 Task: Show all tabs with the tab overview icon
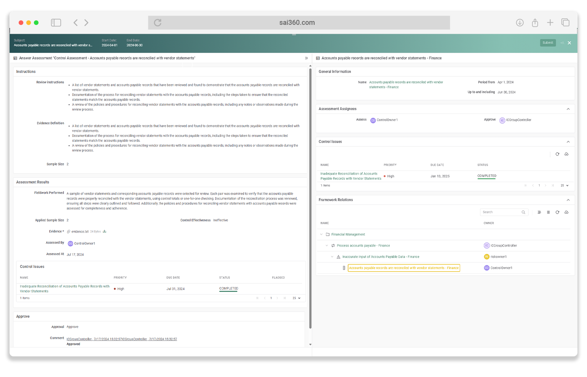[x=565, y=23]
